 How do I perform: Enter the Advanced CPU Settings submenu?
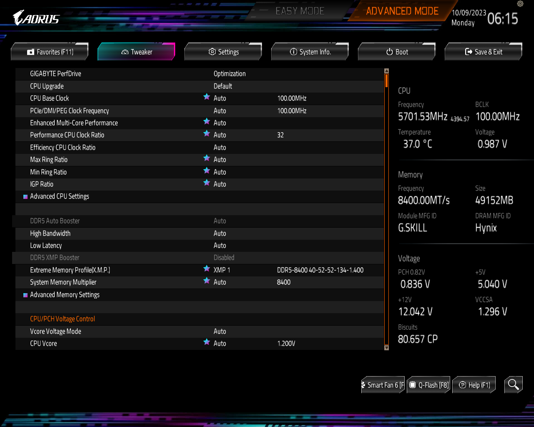pyautogui.click(x=60, y=196)
